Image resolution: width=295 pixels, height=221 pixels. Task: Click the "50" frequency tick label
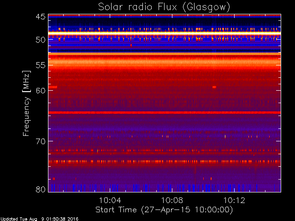(41, 40)
